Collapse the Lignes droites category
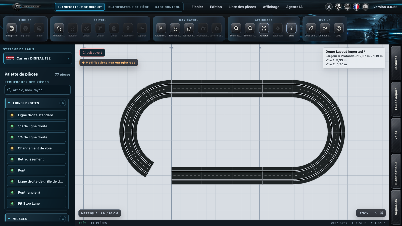402x226 pixels. click(37, 103)
